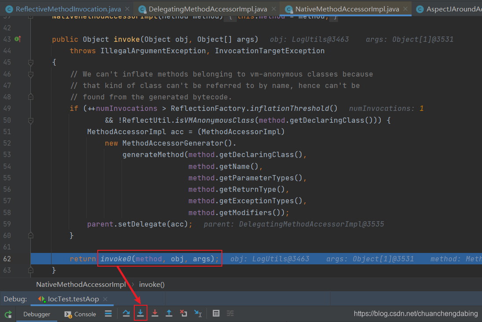
Task: Close the IocTest.testAop debug session tab
Action: pyautogui.click(x=106, y=299)
